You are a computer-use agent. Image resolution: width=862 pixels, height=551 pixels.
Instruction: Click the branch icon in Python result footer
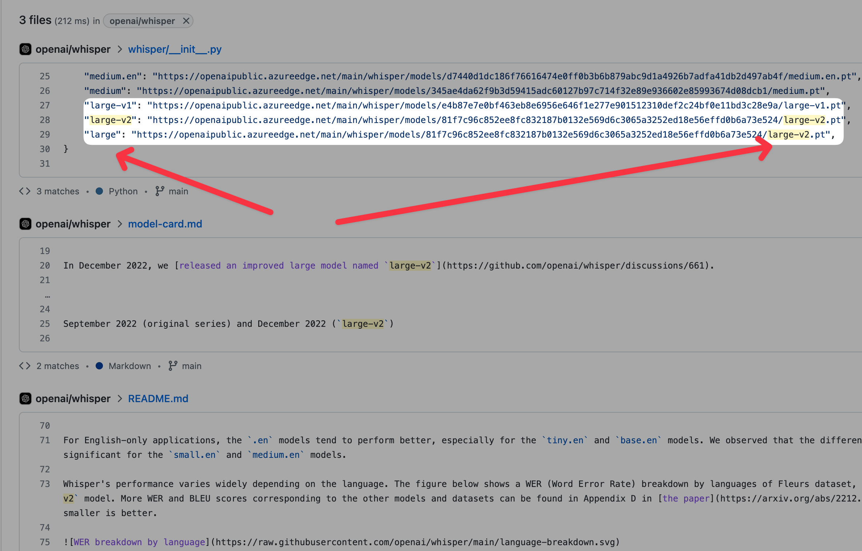coord(160,191)
